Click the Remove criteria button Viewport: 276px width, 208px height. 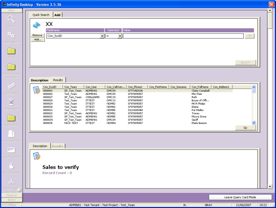37,35
